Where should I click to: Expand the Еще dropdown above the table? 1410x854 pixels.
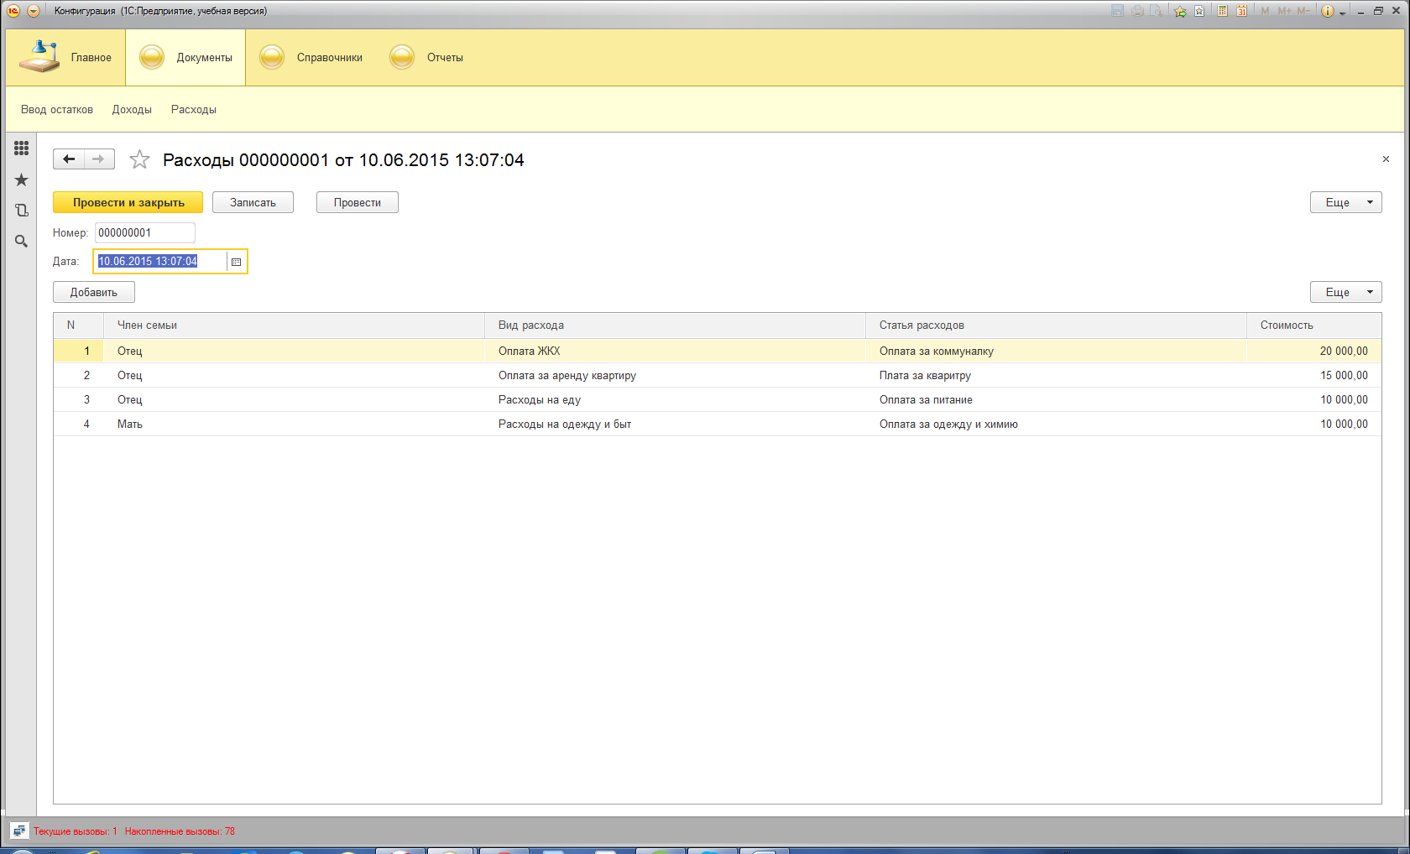[x=1345, y=292]
